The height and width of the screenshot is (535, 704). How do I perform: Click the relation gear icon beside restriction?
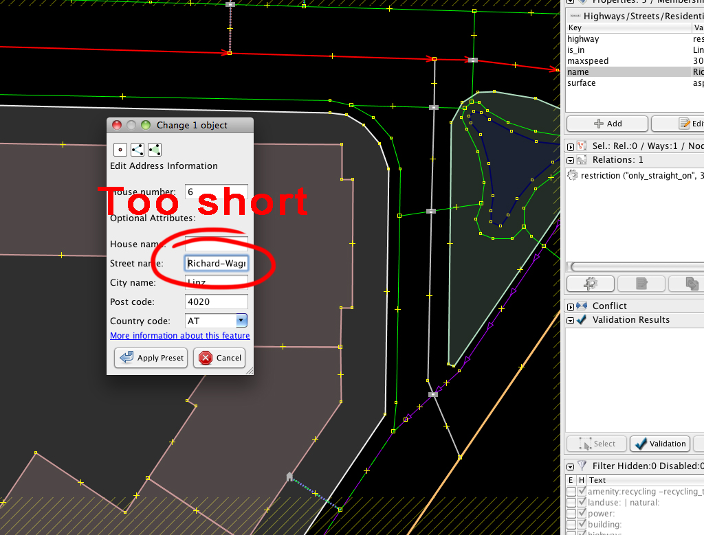point(572,175)
